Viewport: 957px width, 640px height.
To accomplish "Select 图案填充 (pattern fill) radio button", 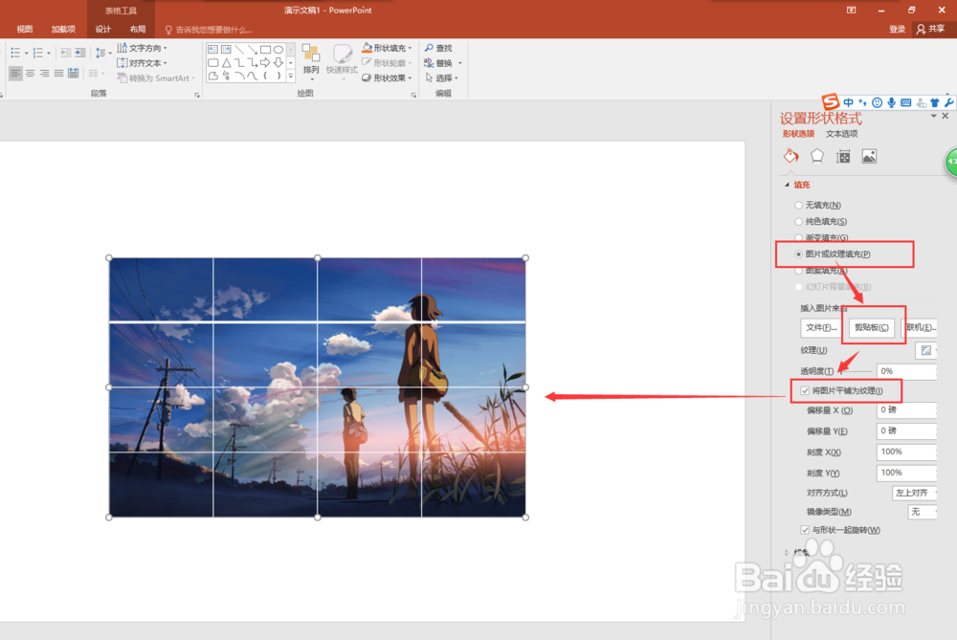I will coord(798,271).
